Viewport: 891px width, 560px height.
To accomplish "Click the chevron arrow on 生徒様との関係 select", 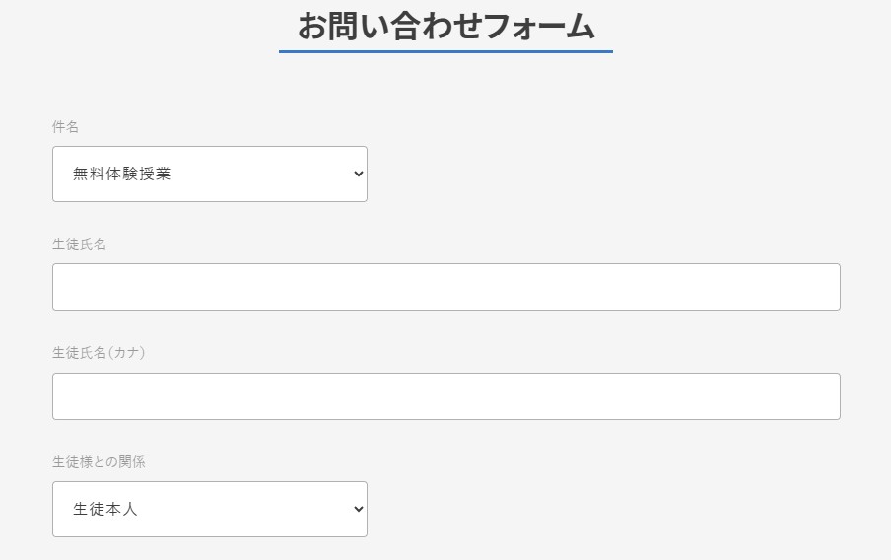I will (x=358, y=510).
